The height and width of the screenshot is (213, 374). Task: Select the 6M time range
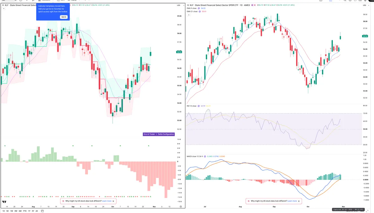(x=20, y=211)
